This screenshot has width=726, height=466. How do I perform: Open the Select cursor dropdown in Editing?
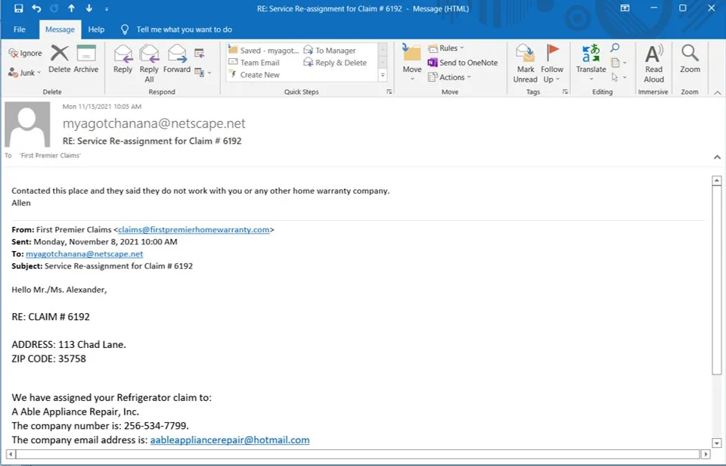(618, 77)
